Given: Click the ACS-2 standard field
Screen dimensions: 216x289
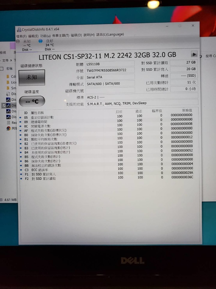Looking at the screenshot, I should pos(142,97).
